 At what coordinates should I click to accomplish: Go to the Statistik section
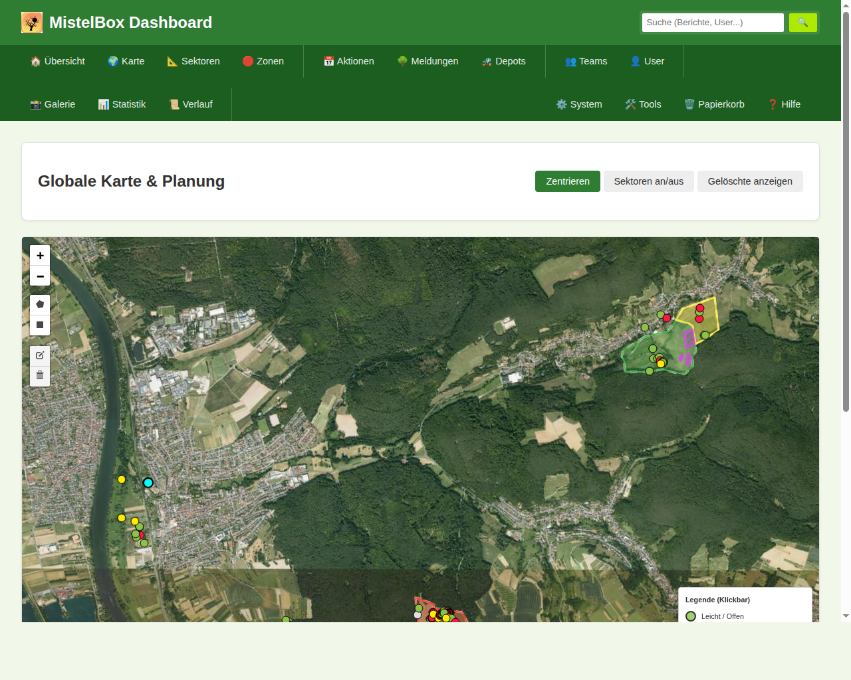[122, 104]
